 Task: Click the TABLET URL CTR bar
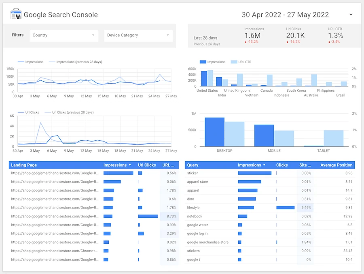click(x=333, y=138)
